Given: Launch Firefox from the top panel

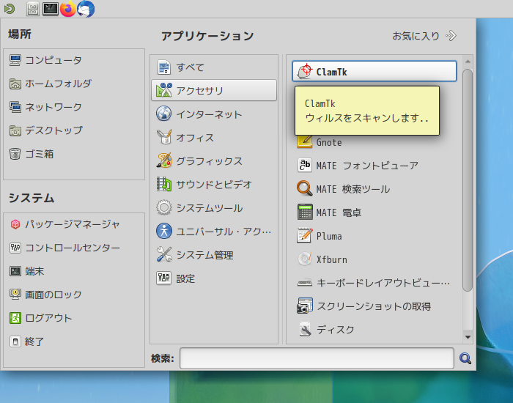Looking at the screenshot, I should 68,9.
